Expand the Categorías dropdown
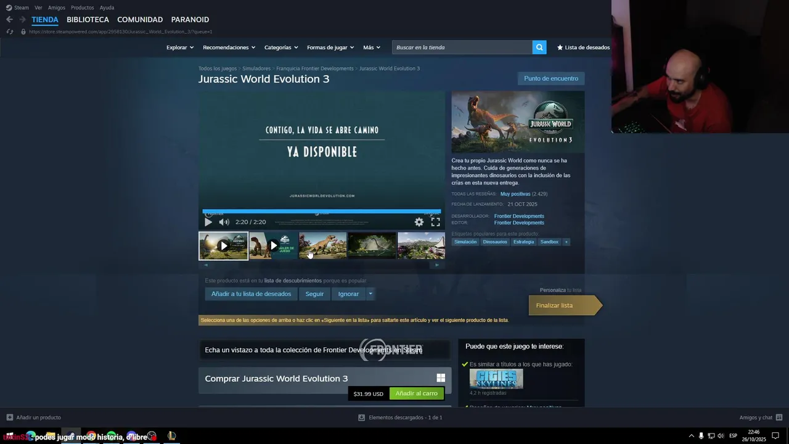This screenshot has width=789, height=444. pos(281,47)
